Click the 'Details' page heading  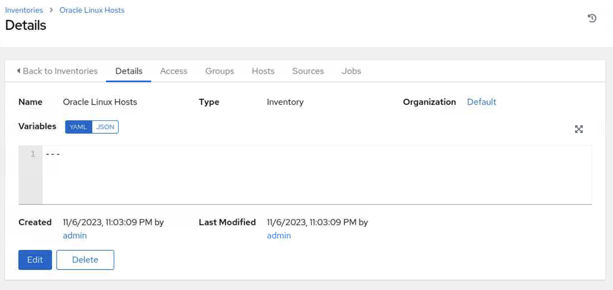(25, 25)
